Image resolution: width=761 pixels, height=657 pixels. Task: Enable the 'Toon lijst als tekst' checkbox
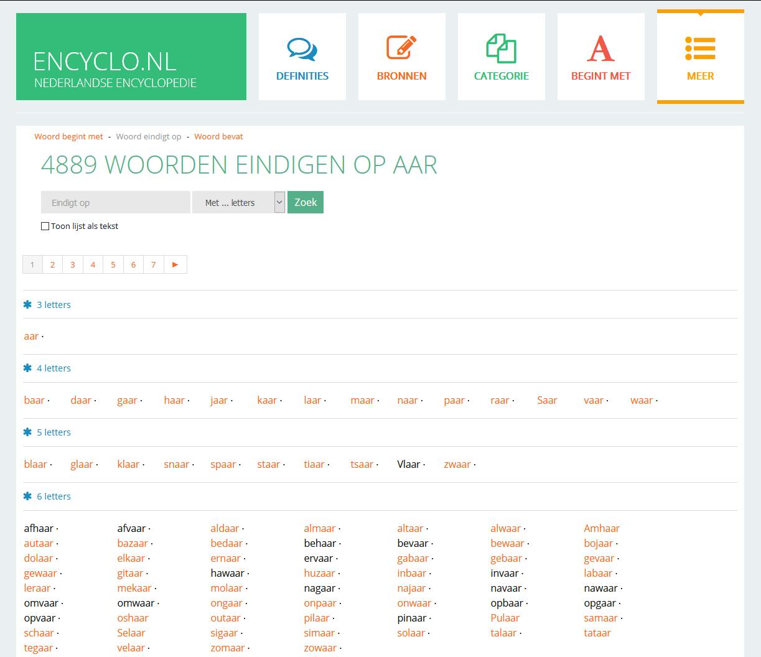pos(45,226)
